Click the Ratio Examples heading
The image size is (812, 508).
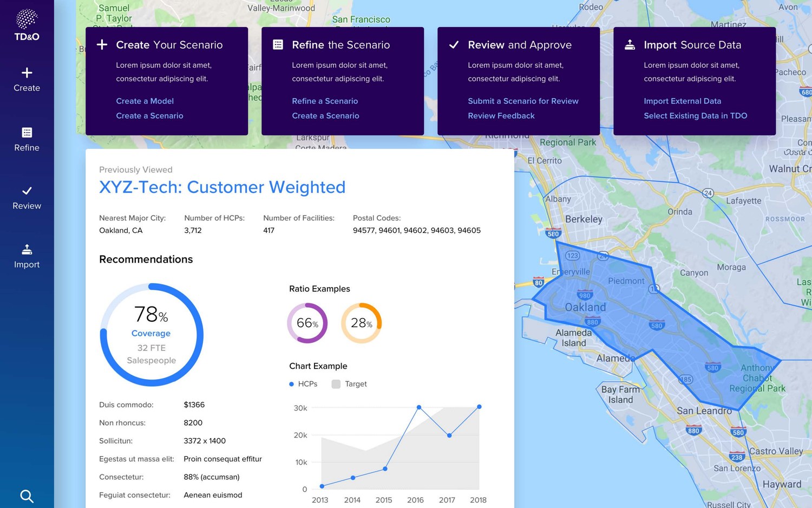[x=319, y=289]
